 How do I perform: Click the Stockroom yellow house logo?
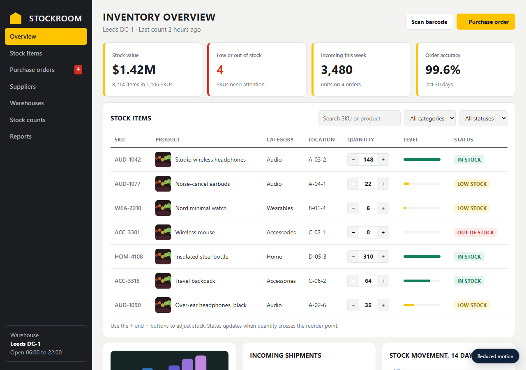16,18
